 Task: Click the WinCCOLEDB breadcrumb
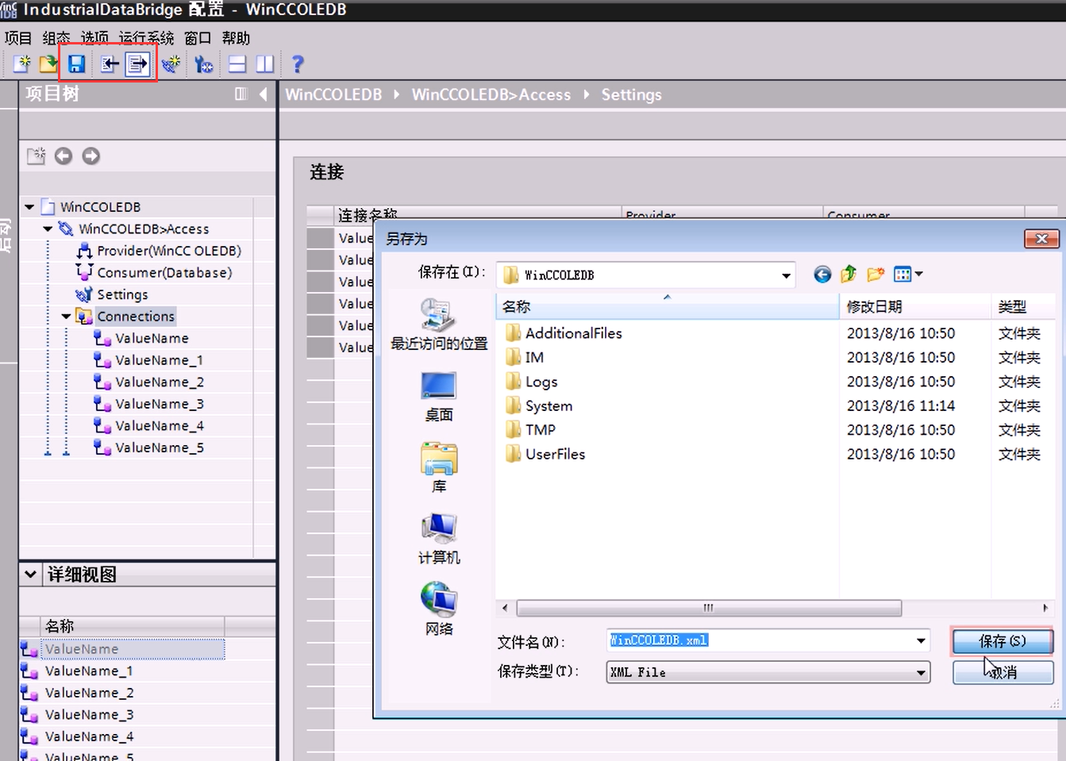point(333,94)
